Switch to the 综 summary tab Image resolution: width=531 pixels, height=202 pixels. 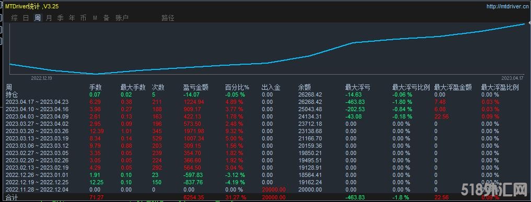click(x=15, y=18)
